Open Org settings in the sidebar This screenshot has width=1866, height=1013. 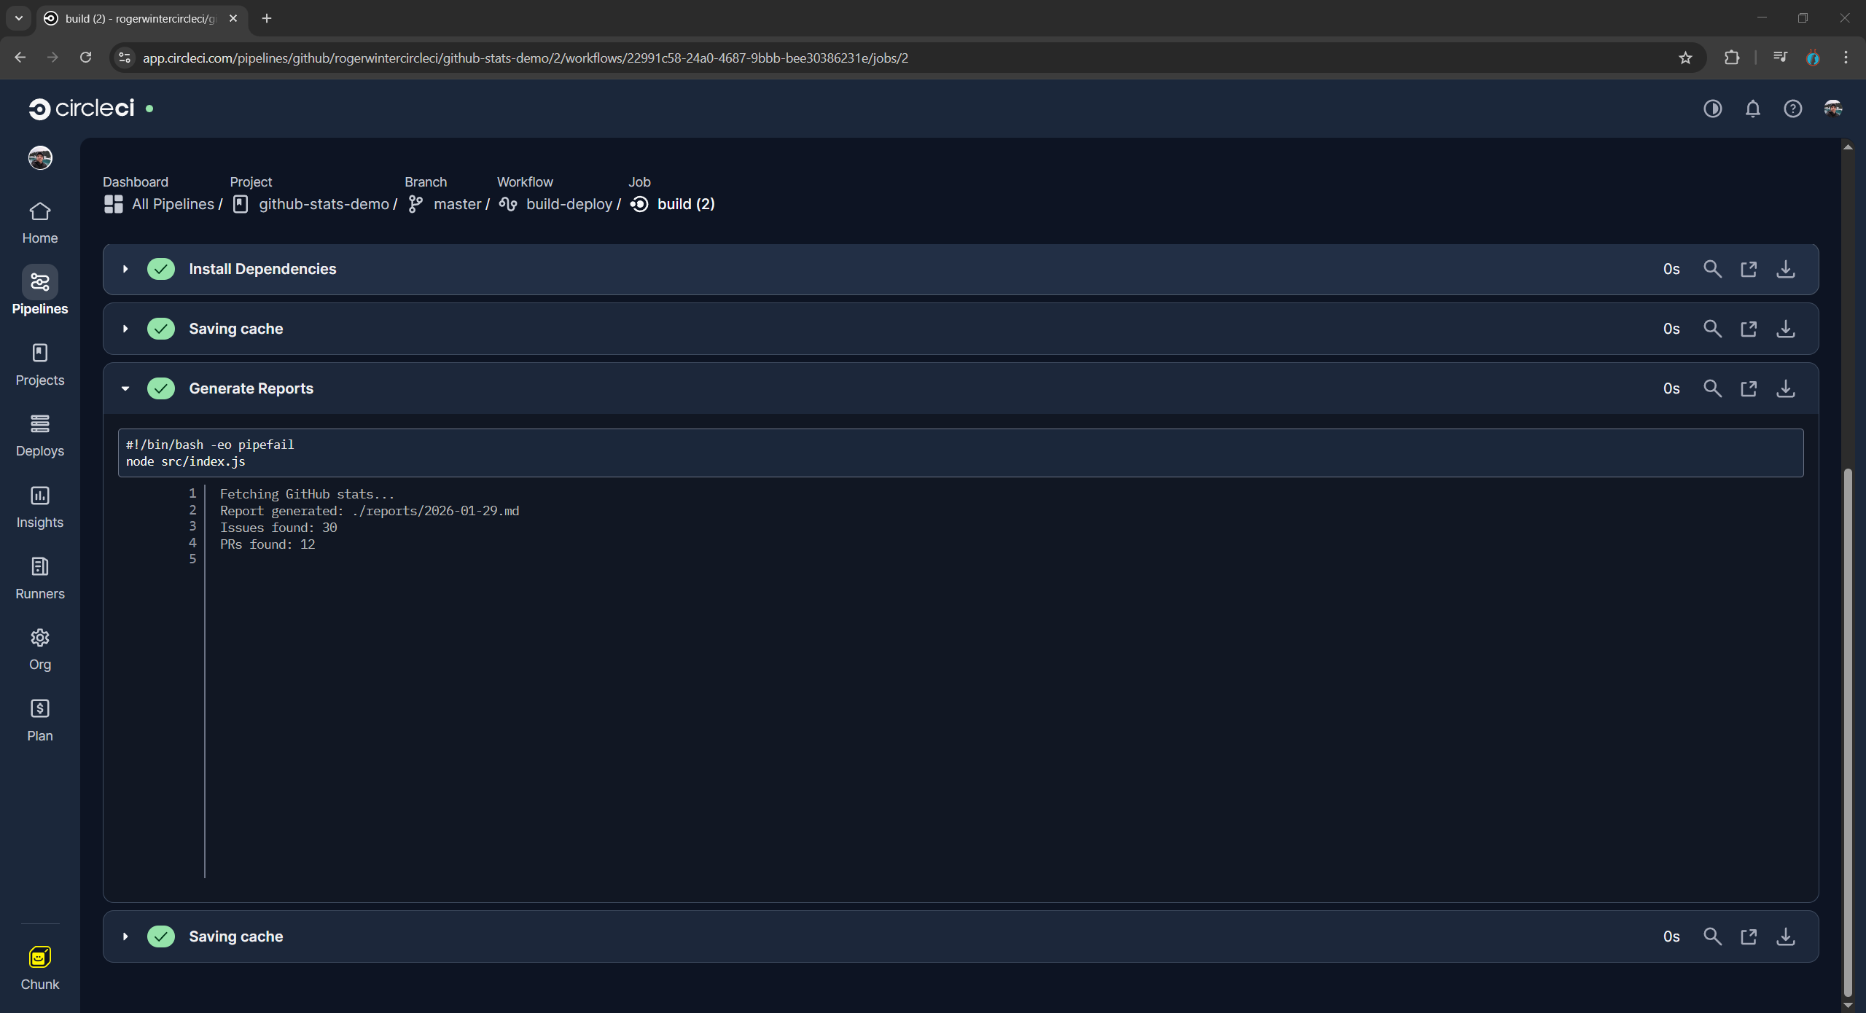tap(40, 649)
